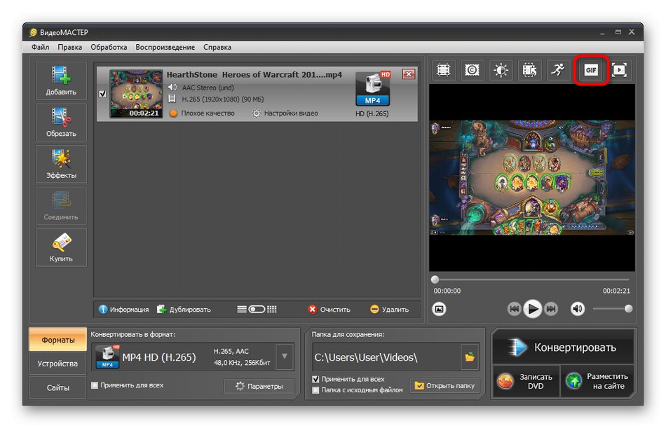This screenshot has height=428, width=666.
Task: Enable Папка с исходным файлом checkbox
Action: tap(315, 389)
